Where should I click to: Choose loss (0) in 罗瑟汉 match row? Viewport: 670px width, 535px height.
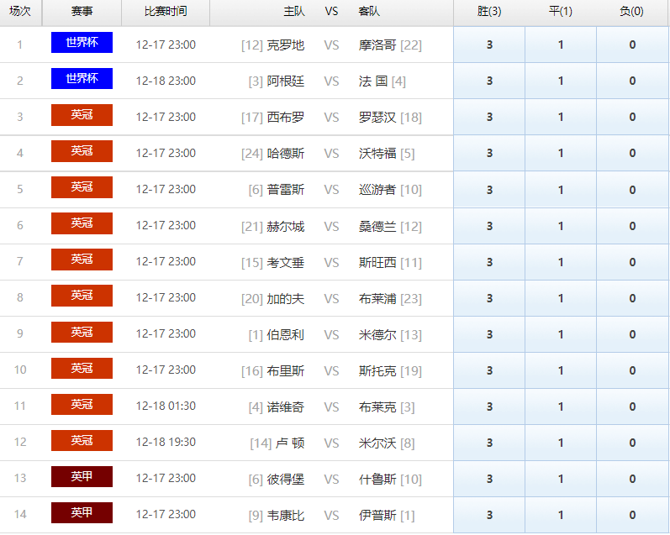point(632,117)
